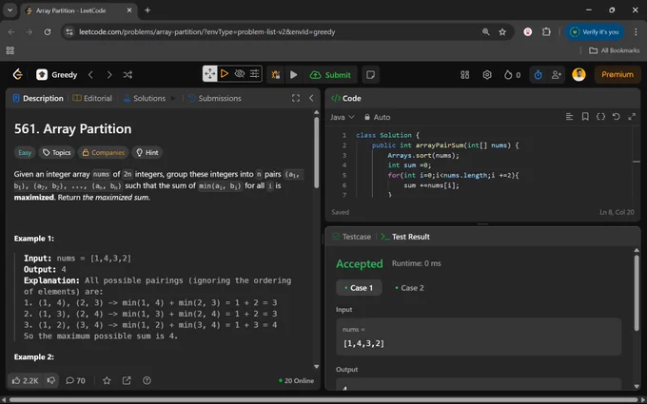Click the description panel scrollbar
Image resolution: width=647 pixels, height=404 pixels.
pyautogui.click(x=317, y=152)
